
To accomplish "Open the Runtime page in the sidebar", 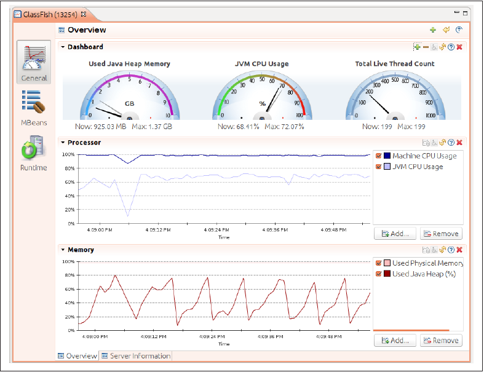I will point(34,154).
